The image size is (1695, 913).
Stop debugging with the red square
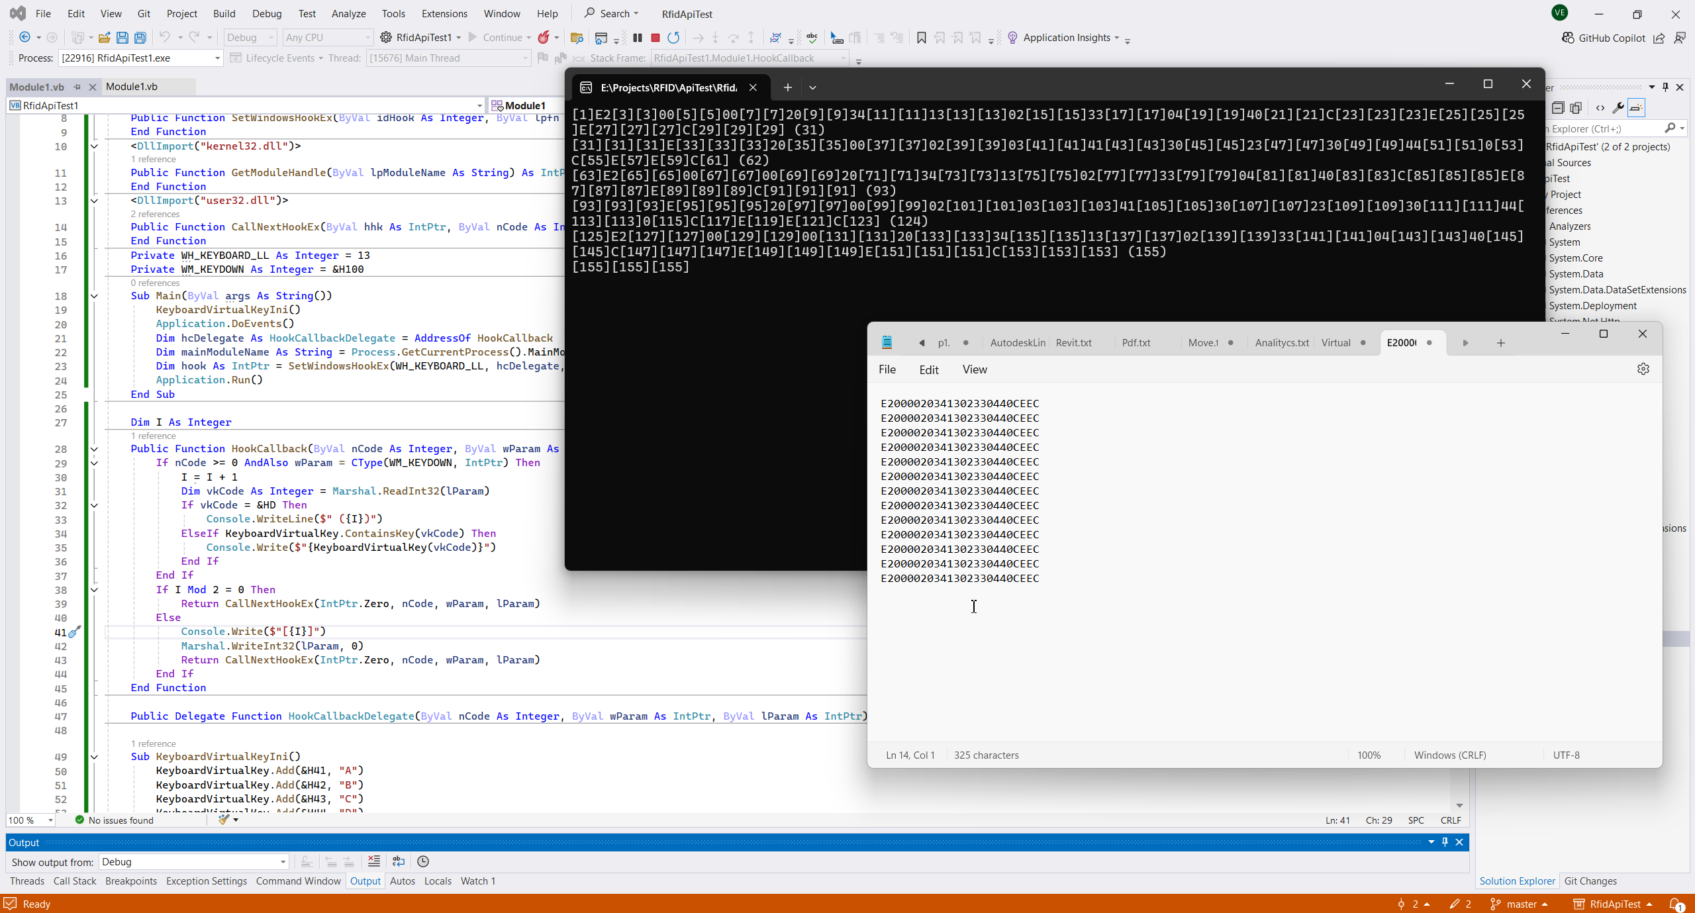click(x=655, y=38)
